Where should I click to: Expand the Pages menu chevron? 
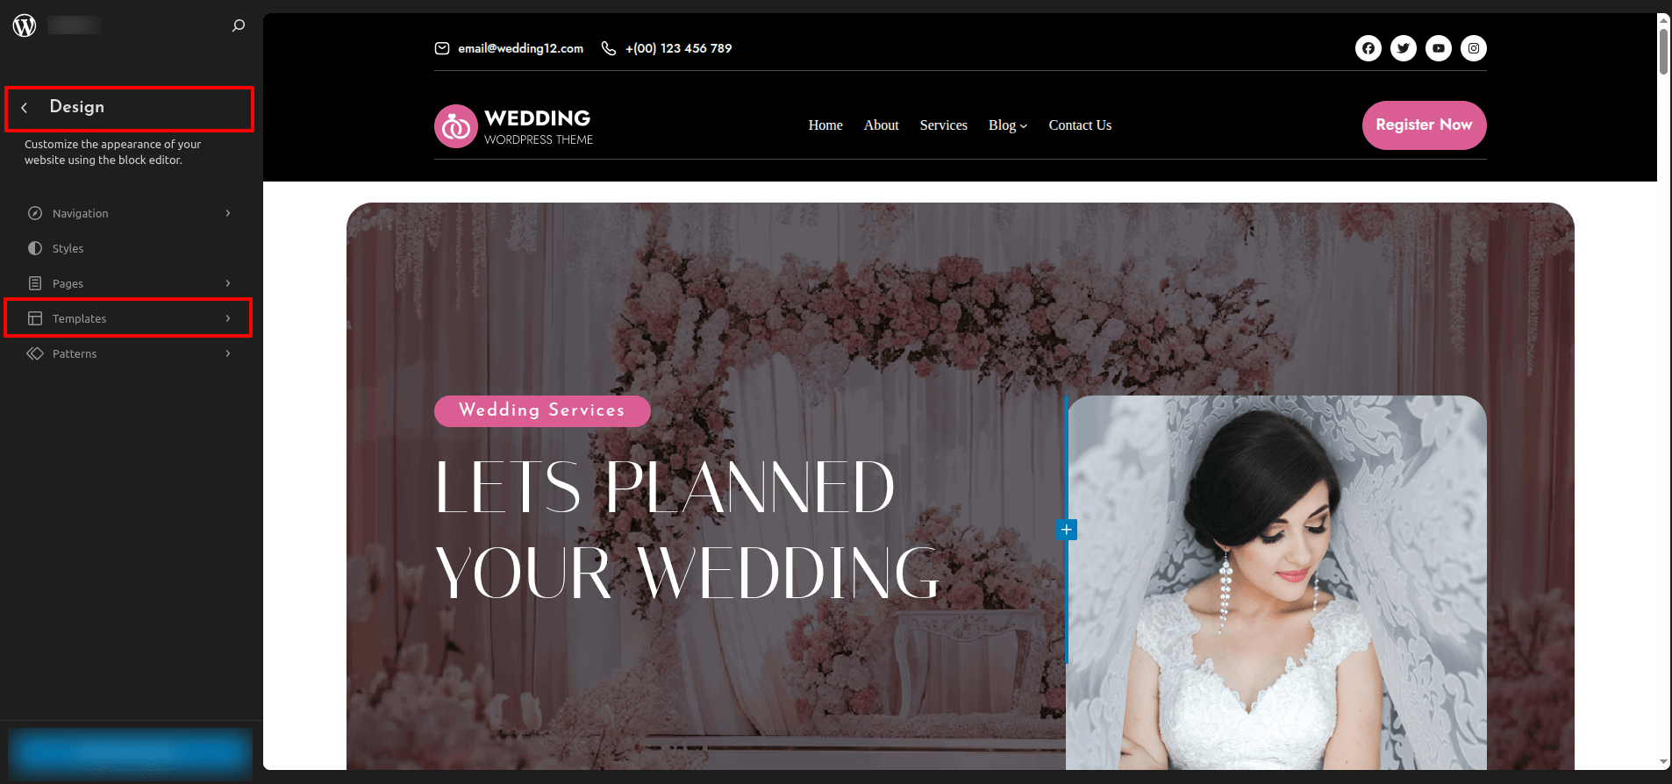(228, 283)
